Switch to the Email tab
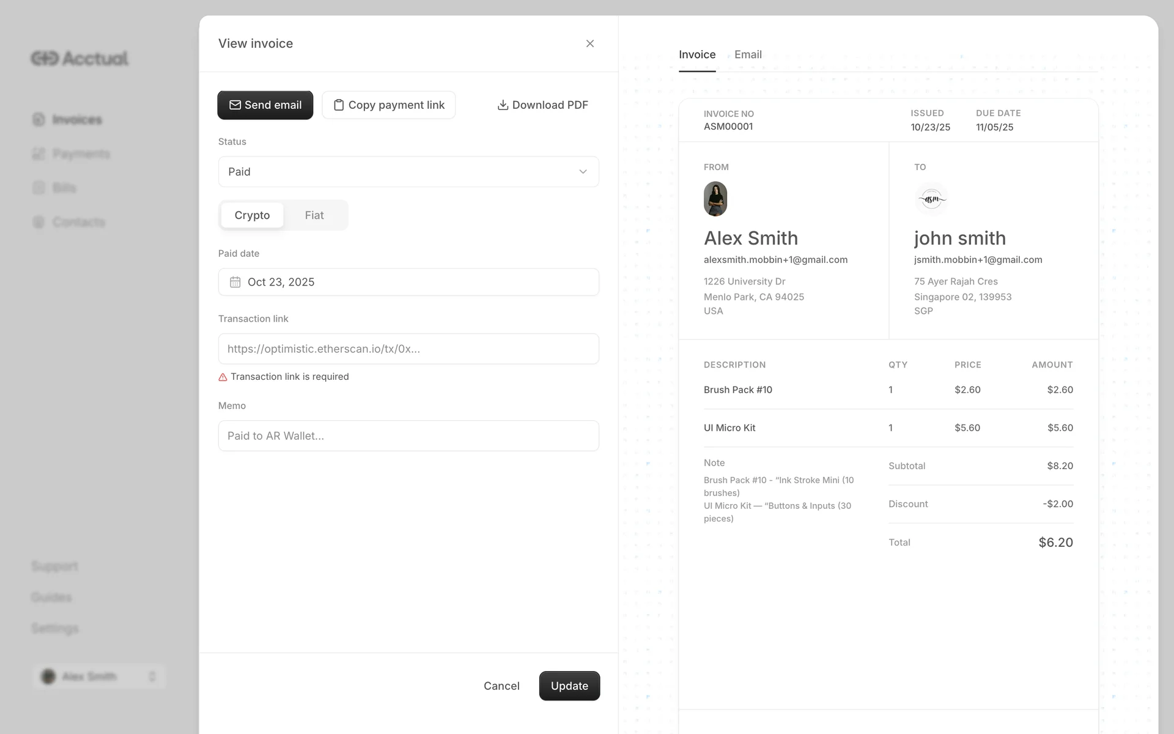Image resolution: width=1174 pixels, height=734 pixels. point(748,54)
